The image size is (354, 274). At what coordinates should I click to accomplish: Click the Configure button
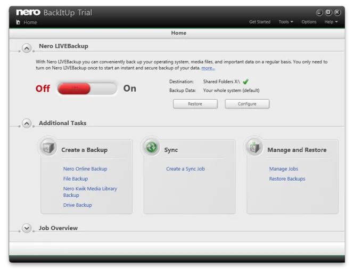pos(247,104)
